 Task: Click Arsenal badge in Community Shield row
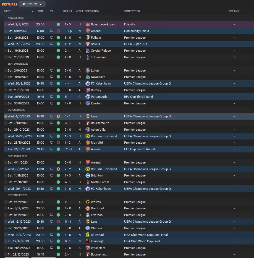[88, 31]
